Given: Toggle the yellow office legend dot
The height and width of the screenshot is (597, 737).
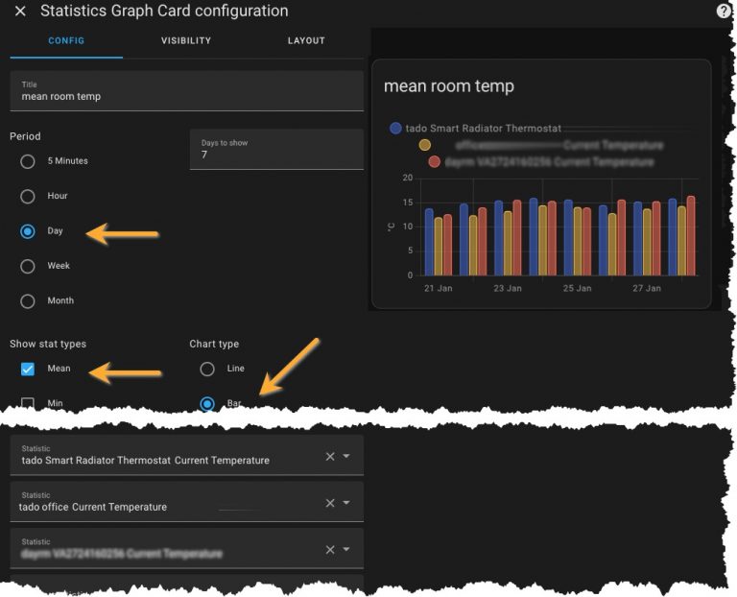Looking at the screenshot, I should click(x=425, y=145).
